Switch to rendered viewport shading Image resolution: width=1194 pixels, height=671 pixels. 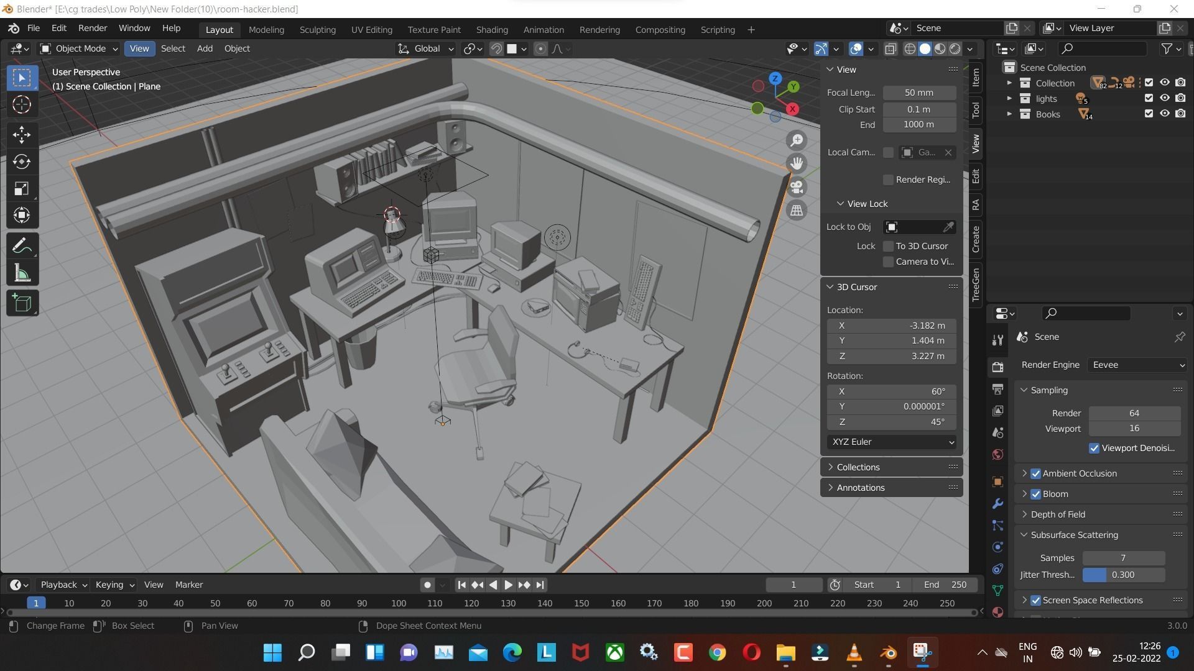[x=955, y=49]
